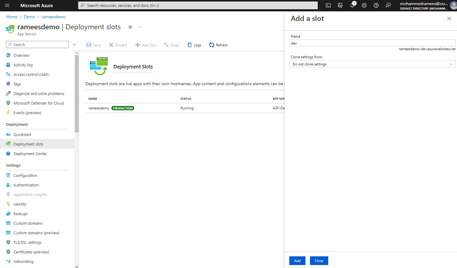
Task: Open the Directories and subscriptions filter icon
Action: (x=340, y=5)
